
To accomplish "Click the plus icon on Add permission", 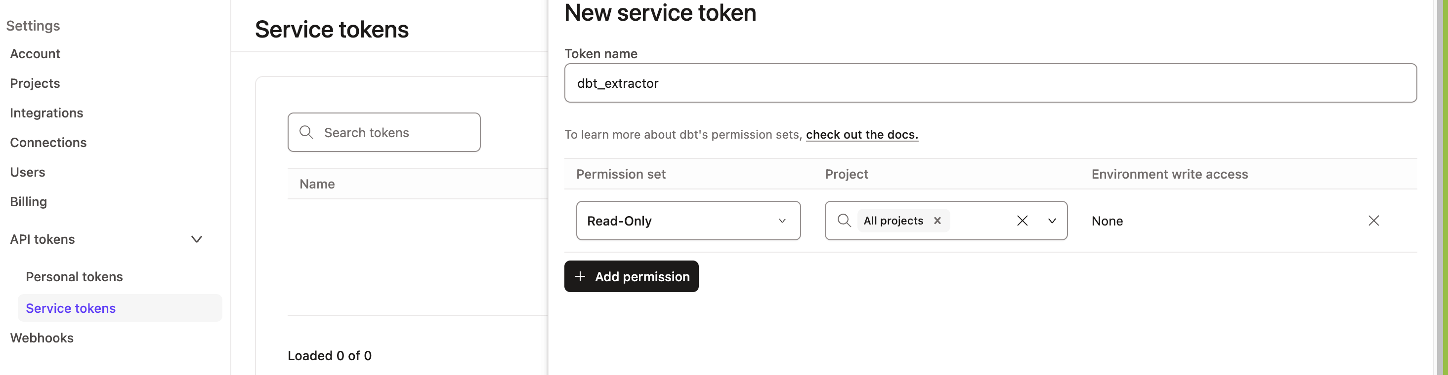I will pos(580,276).
